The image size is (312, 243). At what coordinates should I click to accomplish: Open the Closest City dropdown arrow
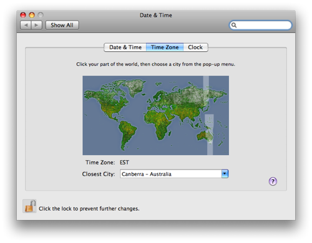click(225, 174)
